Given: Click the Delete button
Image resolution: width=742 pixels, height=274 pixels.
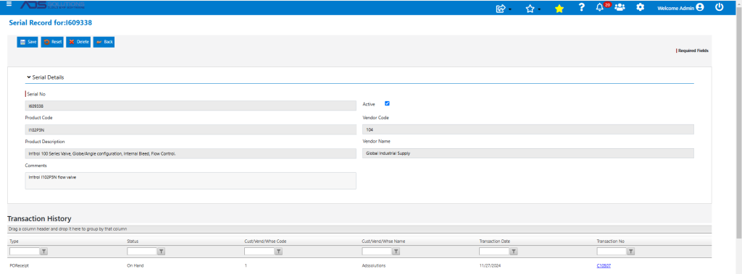Looking at the screenshot, I should point(78,42).
